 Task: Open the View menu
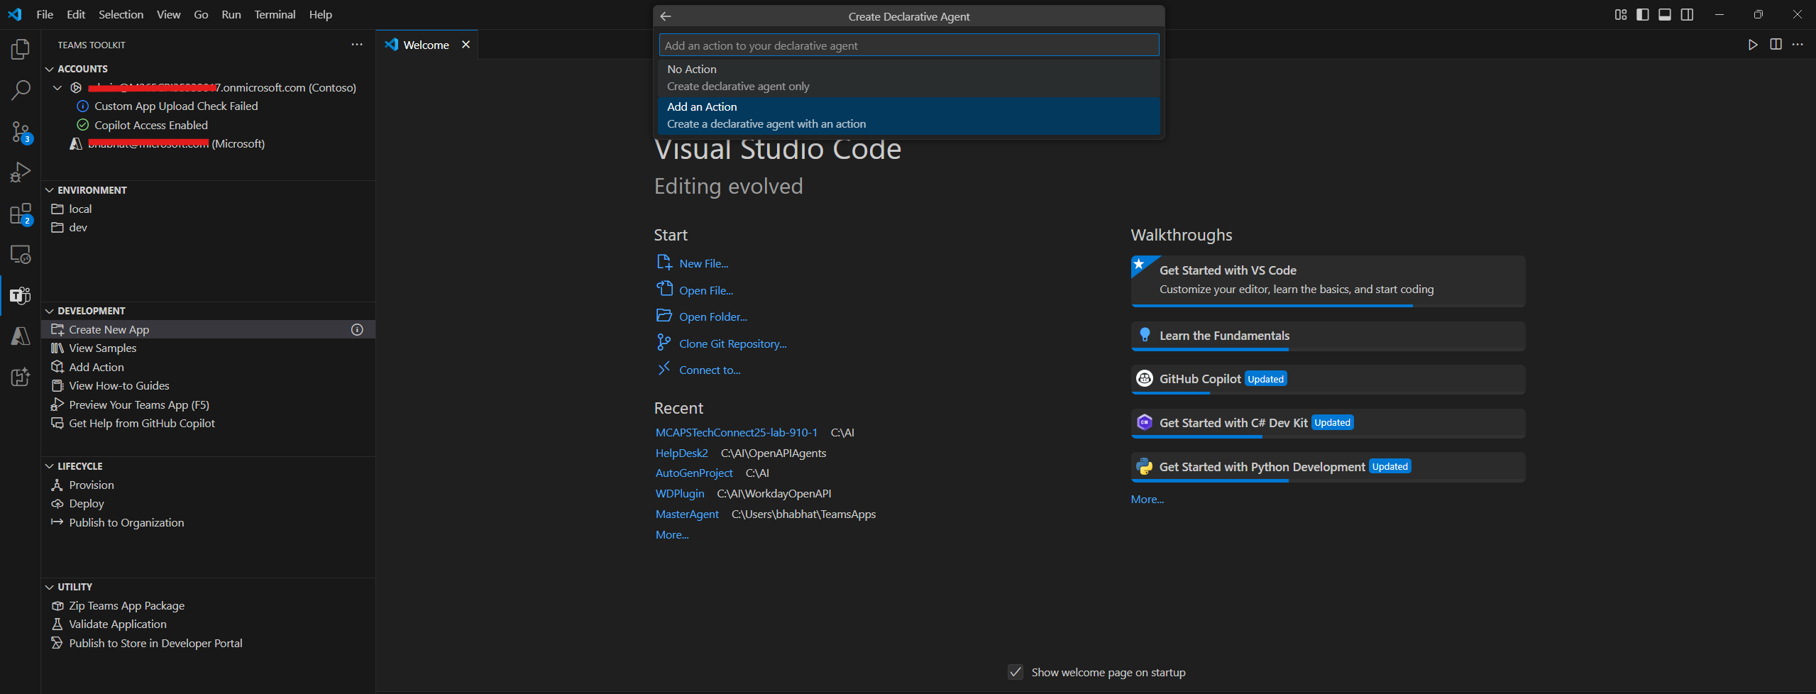point(168,14)
